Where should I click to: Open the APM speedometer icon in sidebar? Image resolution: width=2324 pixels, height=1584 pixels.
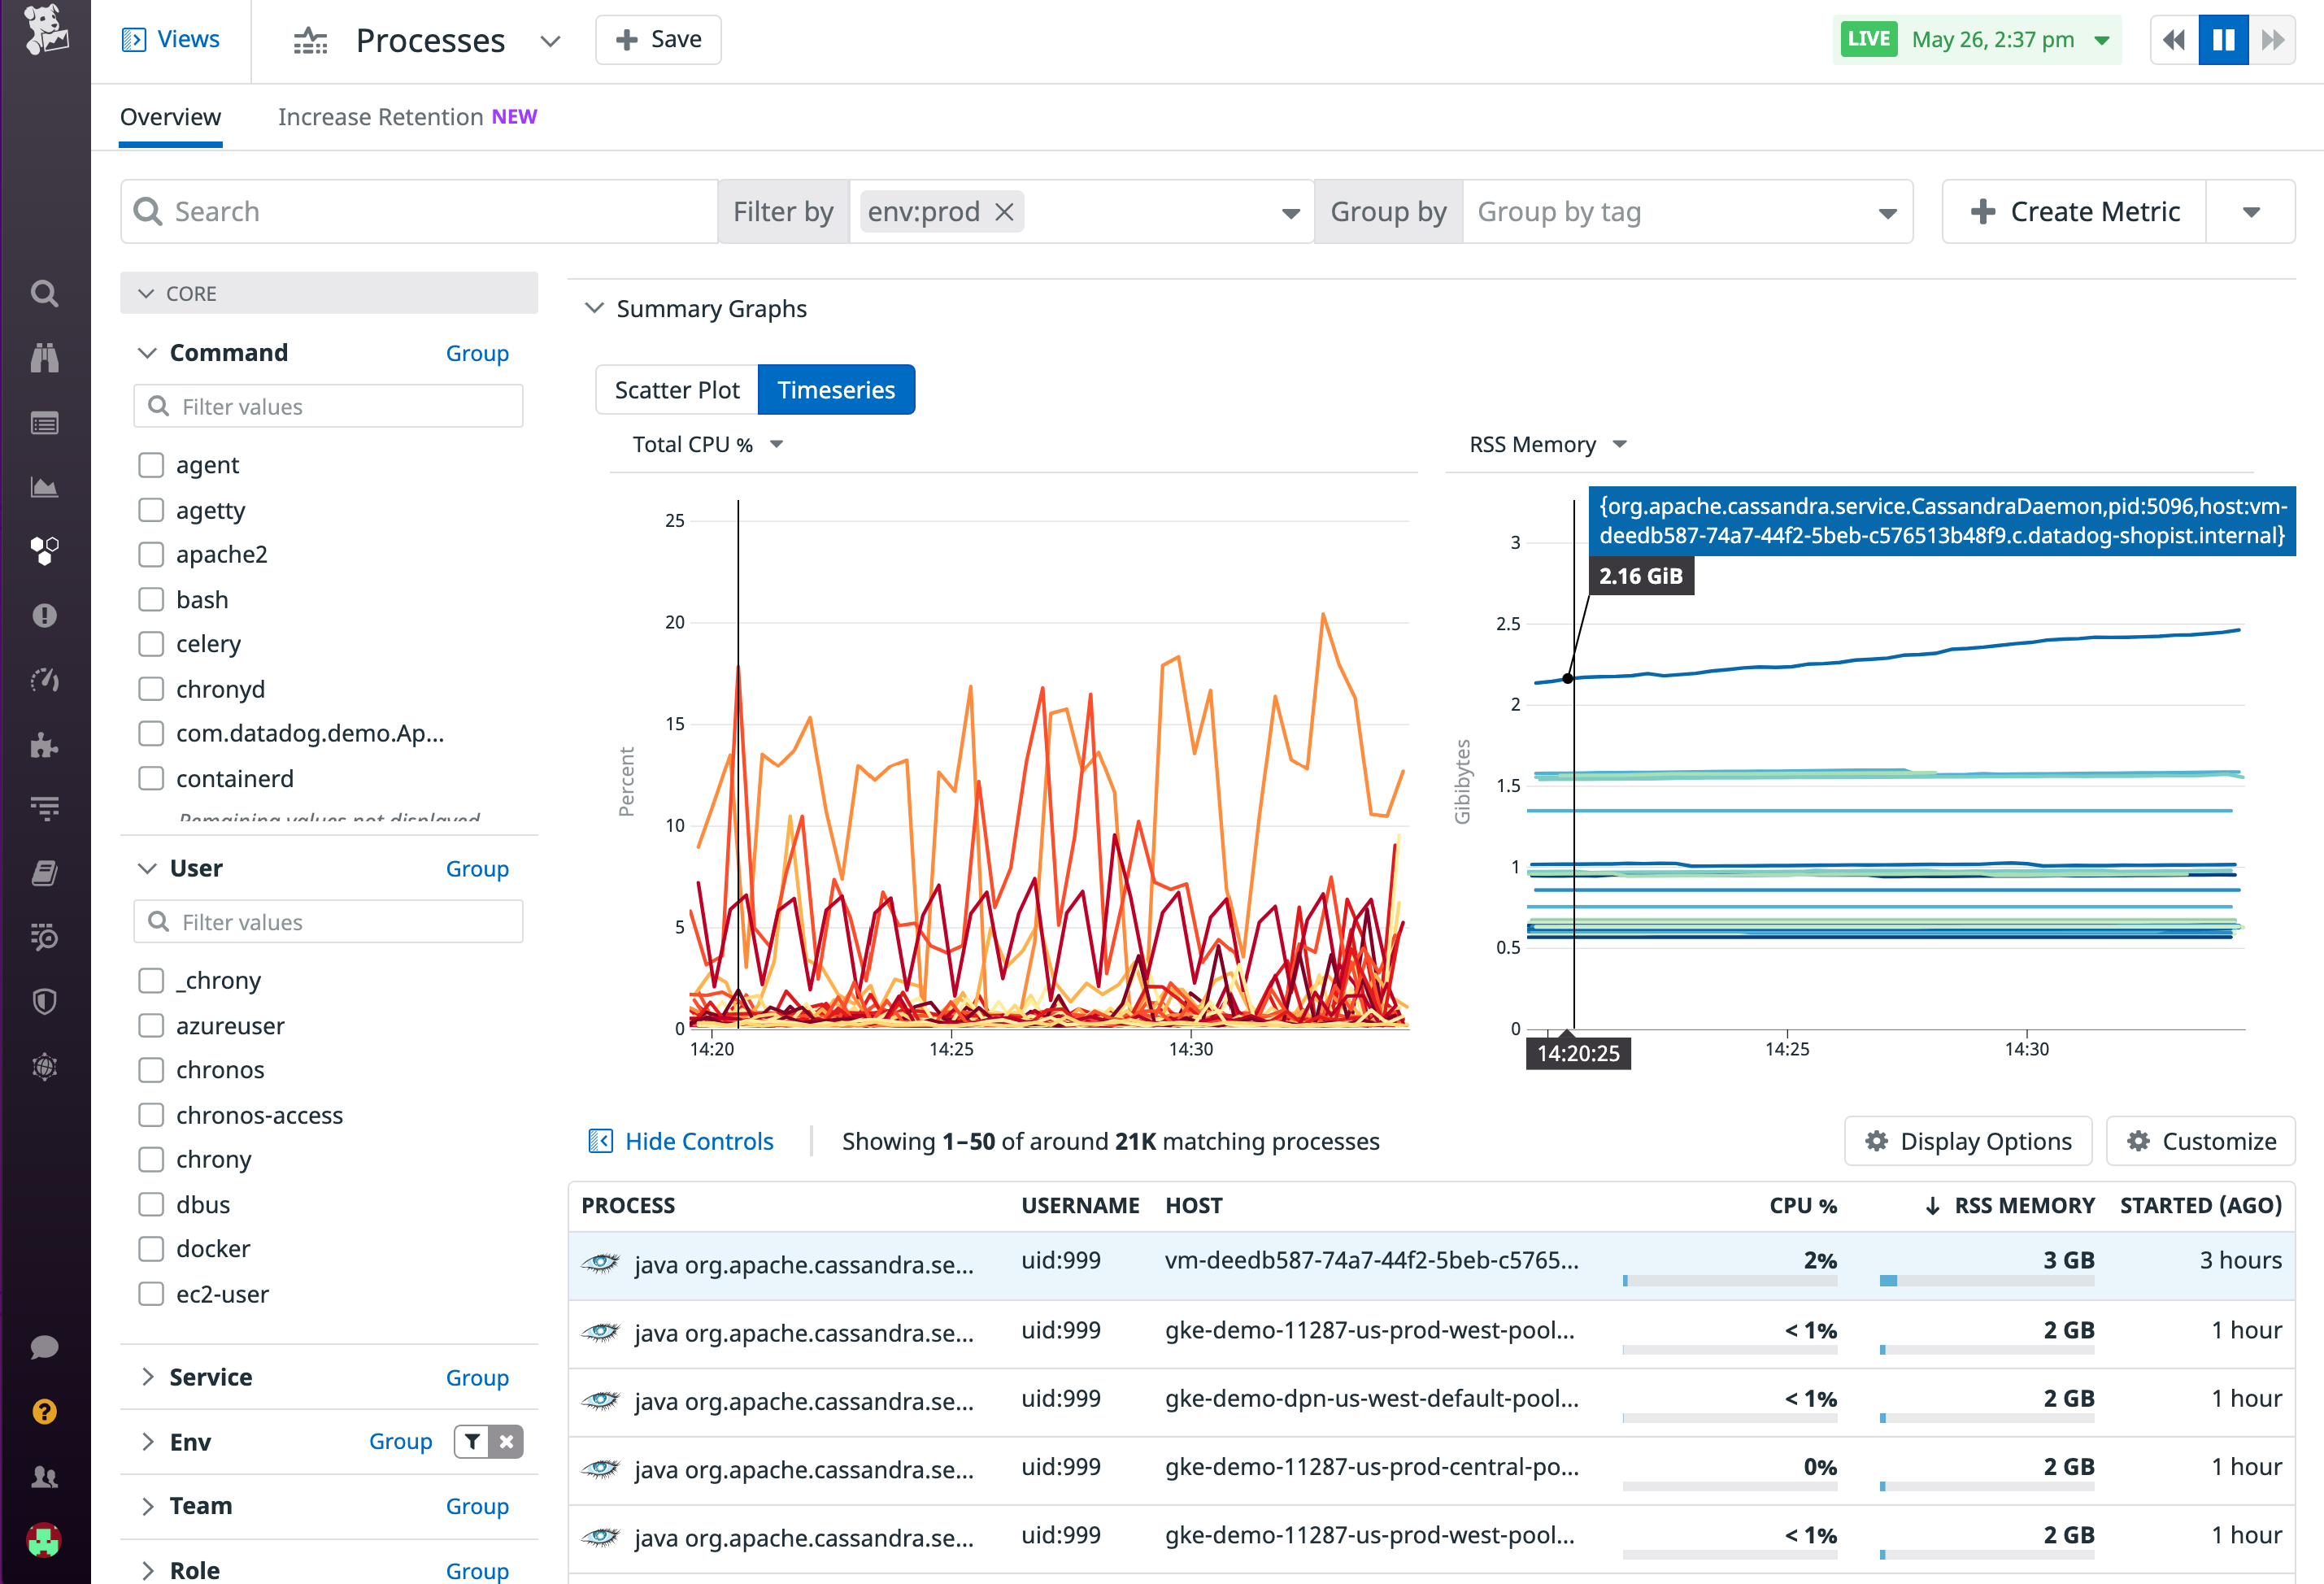click(44, 680)
